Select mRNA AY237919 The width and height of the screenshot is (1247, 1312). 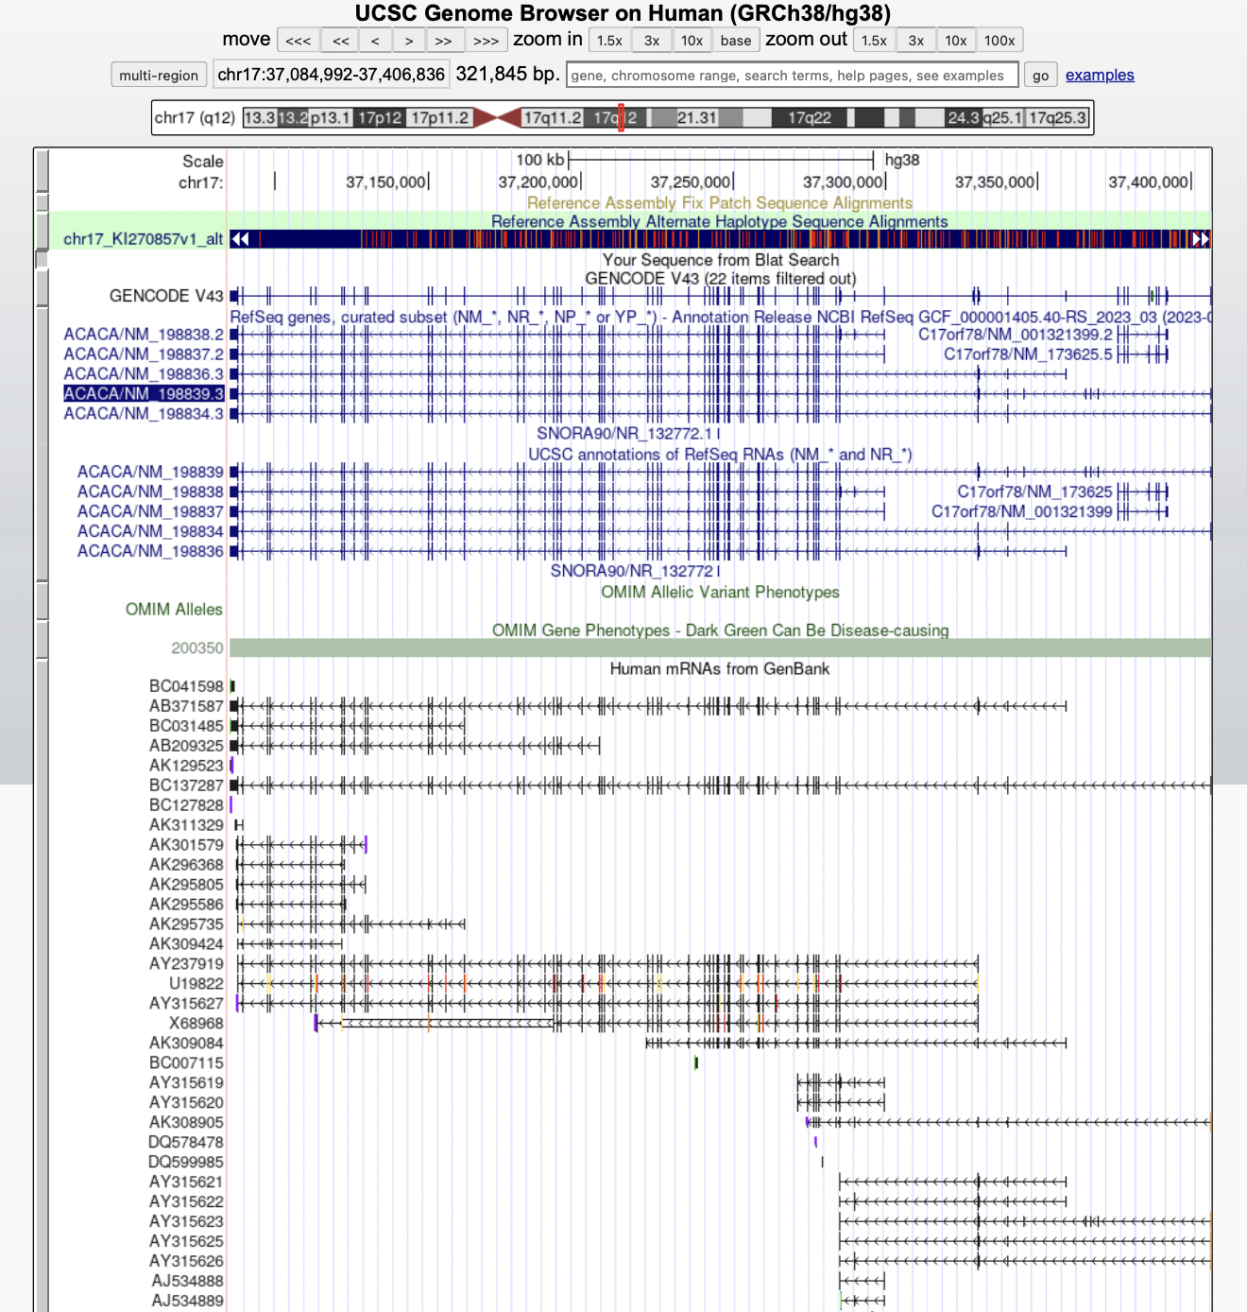[186, 964]
